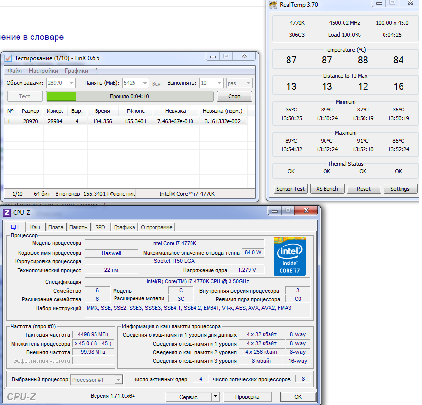Switch to the Плата tab

(x=56, y=227)
